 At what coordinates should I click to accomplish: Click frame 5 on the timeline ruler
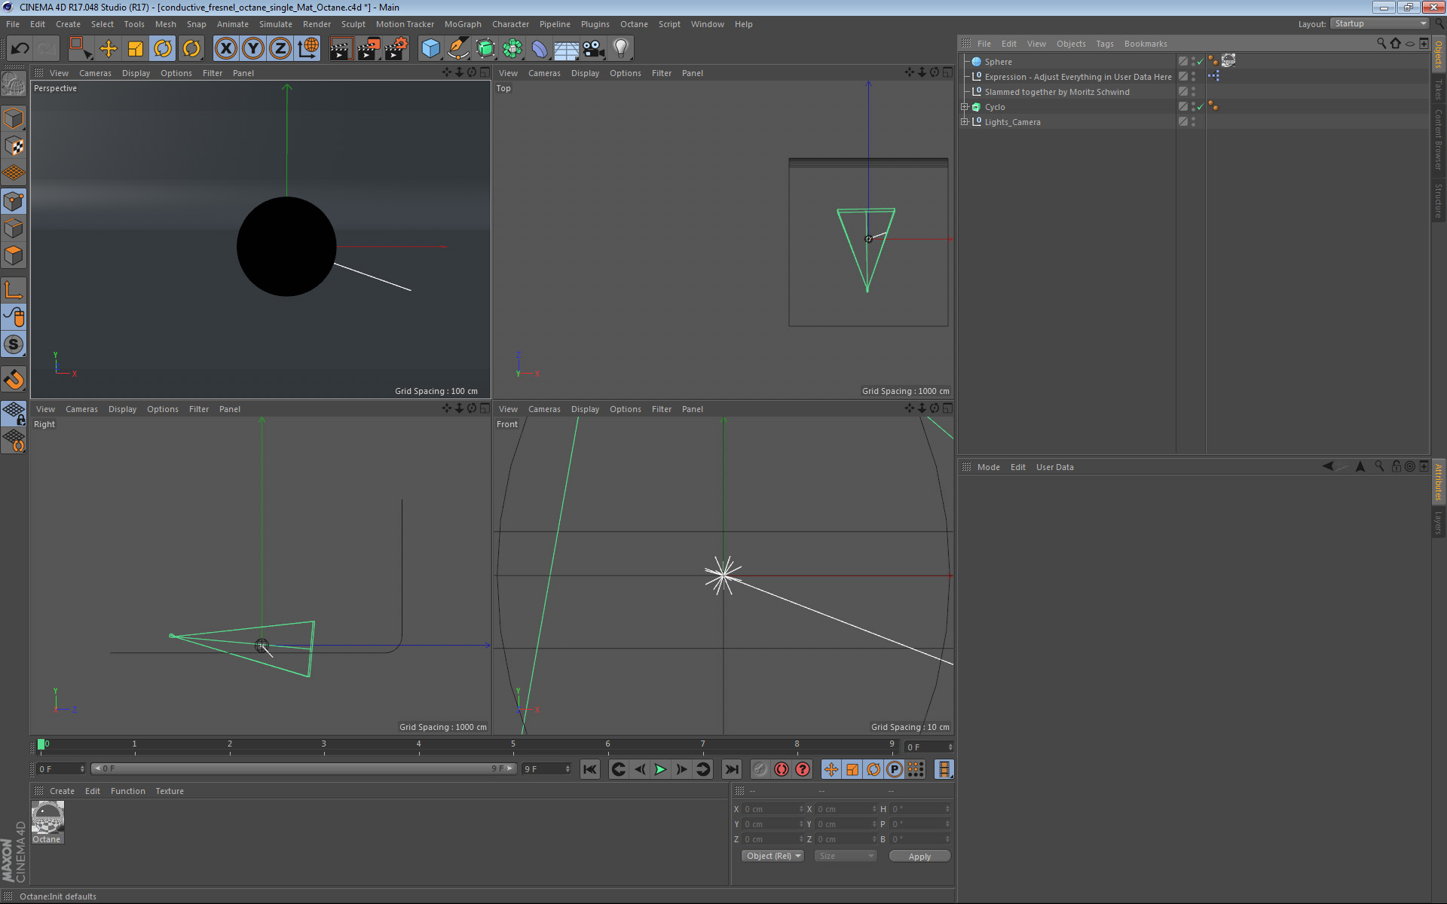(x=513, y=745)
